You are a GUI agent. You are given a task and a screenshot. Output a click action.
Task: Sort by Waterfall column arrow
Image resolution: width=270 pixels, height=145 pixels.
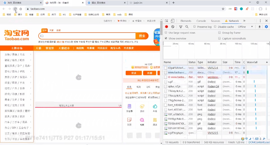point(267,62)
